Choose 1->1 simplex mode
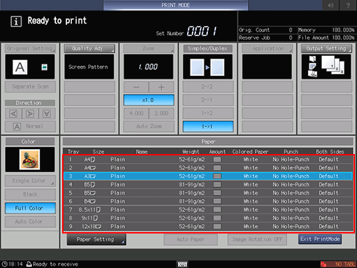The image size is (357, 268). pyautogui.click(x=208, y=126)
